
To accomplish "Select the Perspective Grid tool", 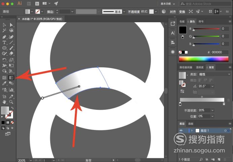I will tap(11, 71).
